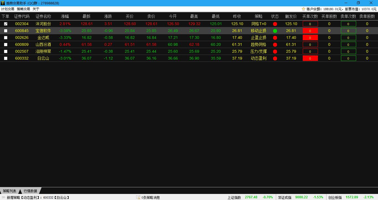Switch to the 行情数据 tab
Viewport: 378px width, 200px height.
point(30,191)
